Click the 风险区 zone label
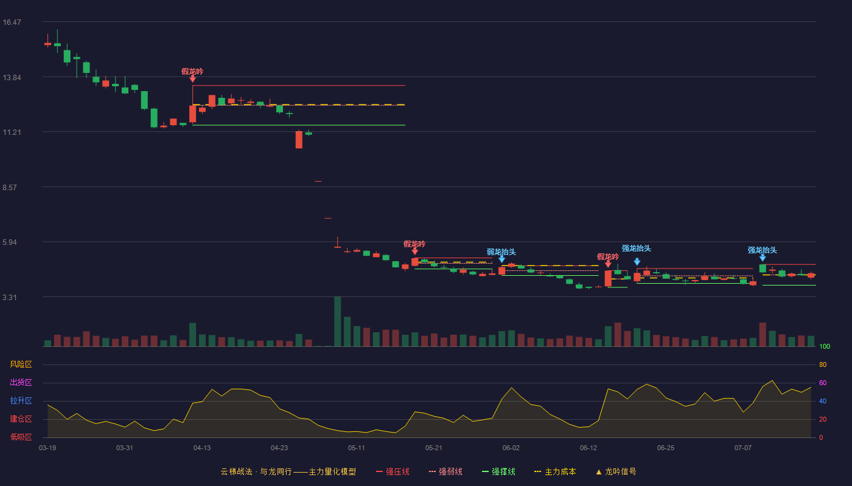 point(21,364)
